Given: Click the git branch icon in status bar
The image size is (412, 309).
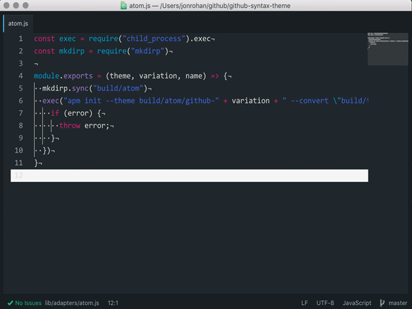Looking at the screenshot, I should pos(382,303).
